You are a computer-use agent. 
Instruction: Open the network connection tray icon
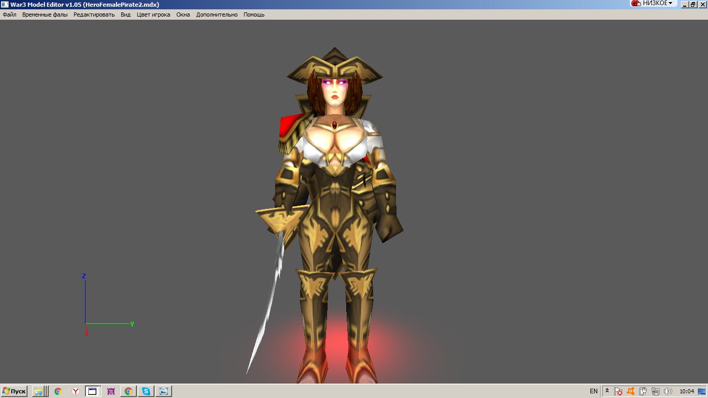[x=655, y=391]
